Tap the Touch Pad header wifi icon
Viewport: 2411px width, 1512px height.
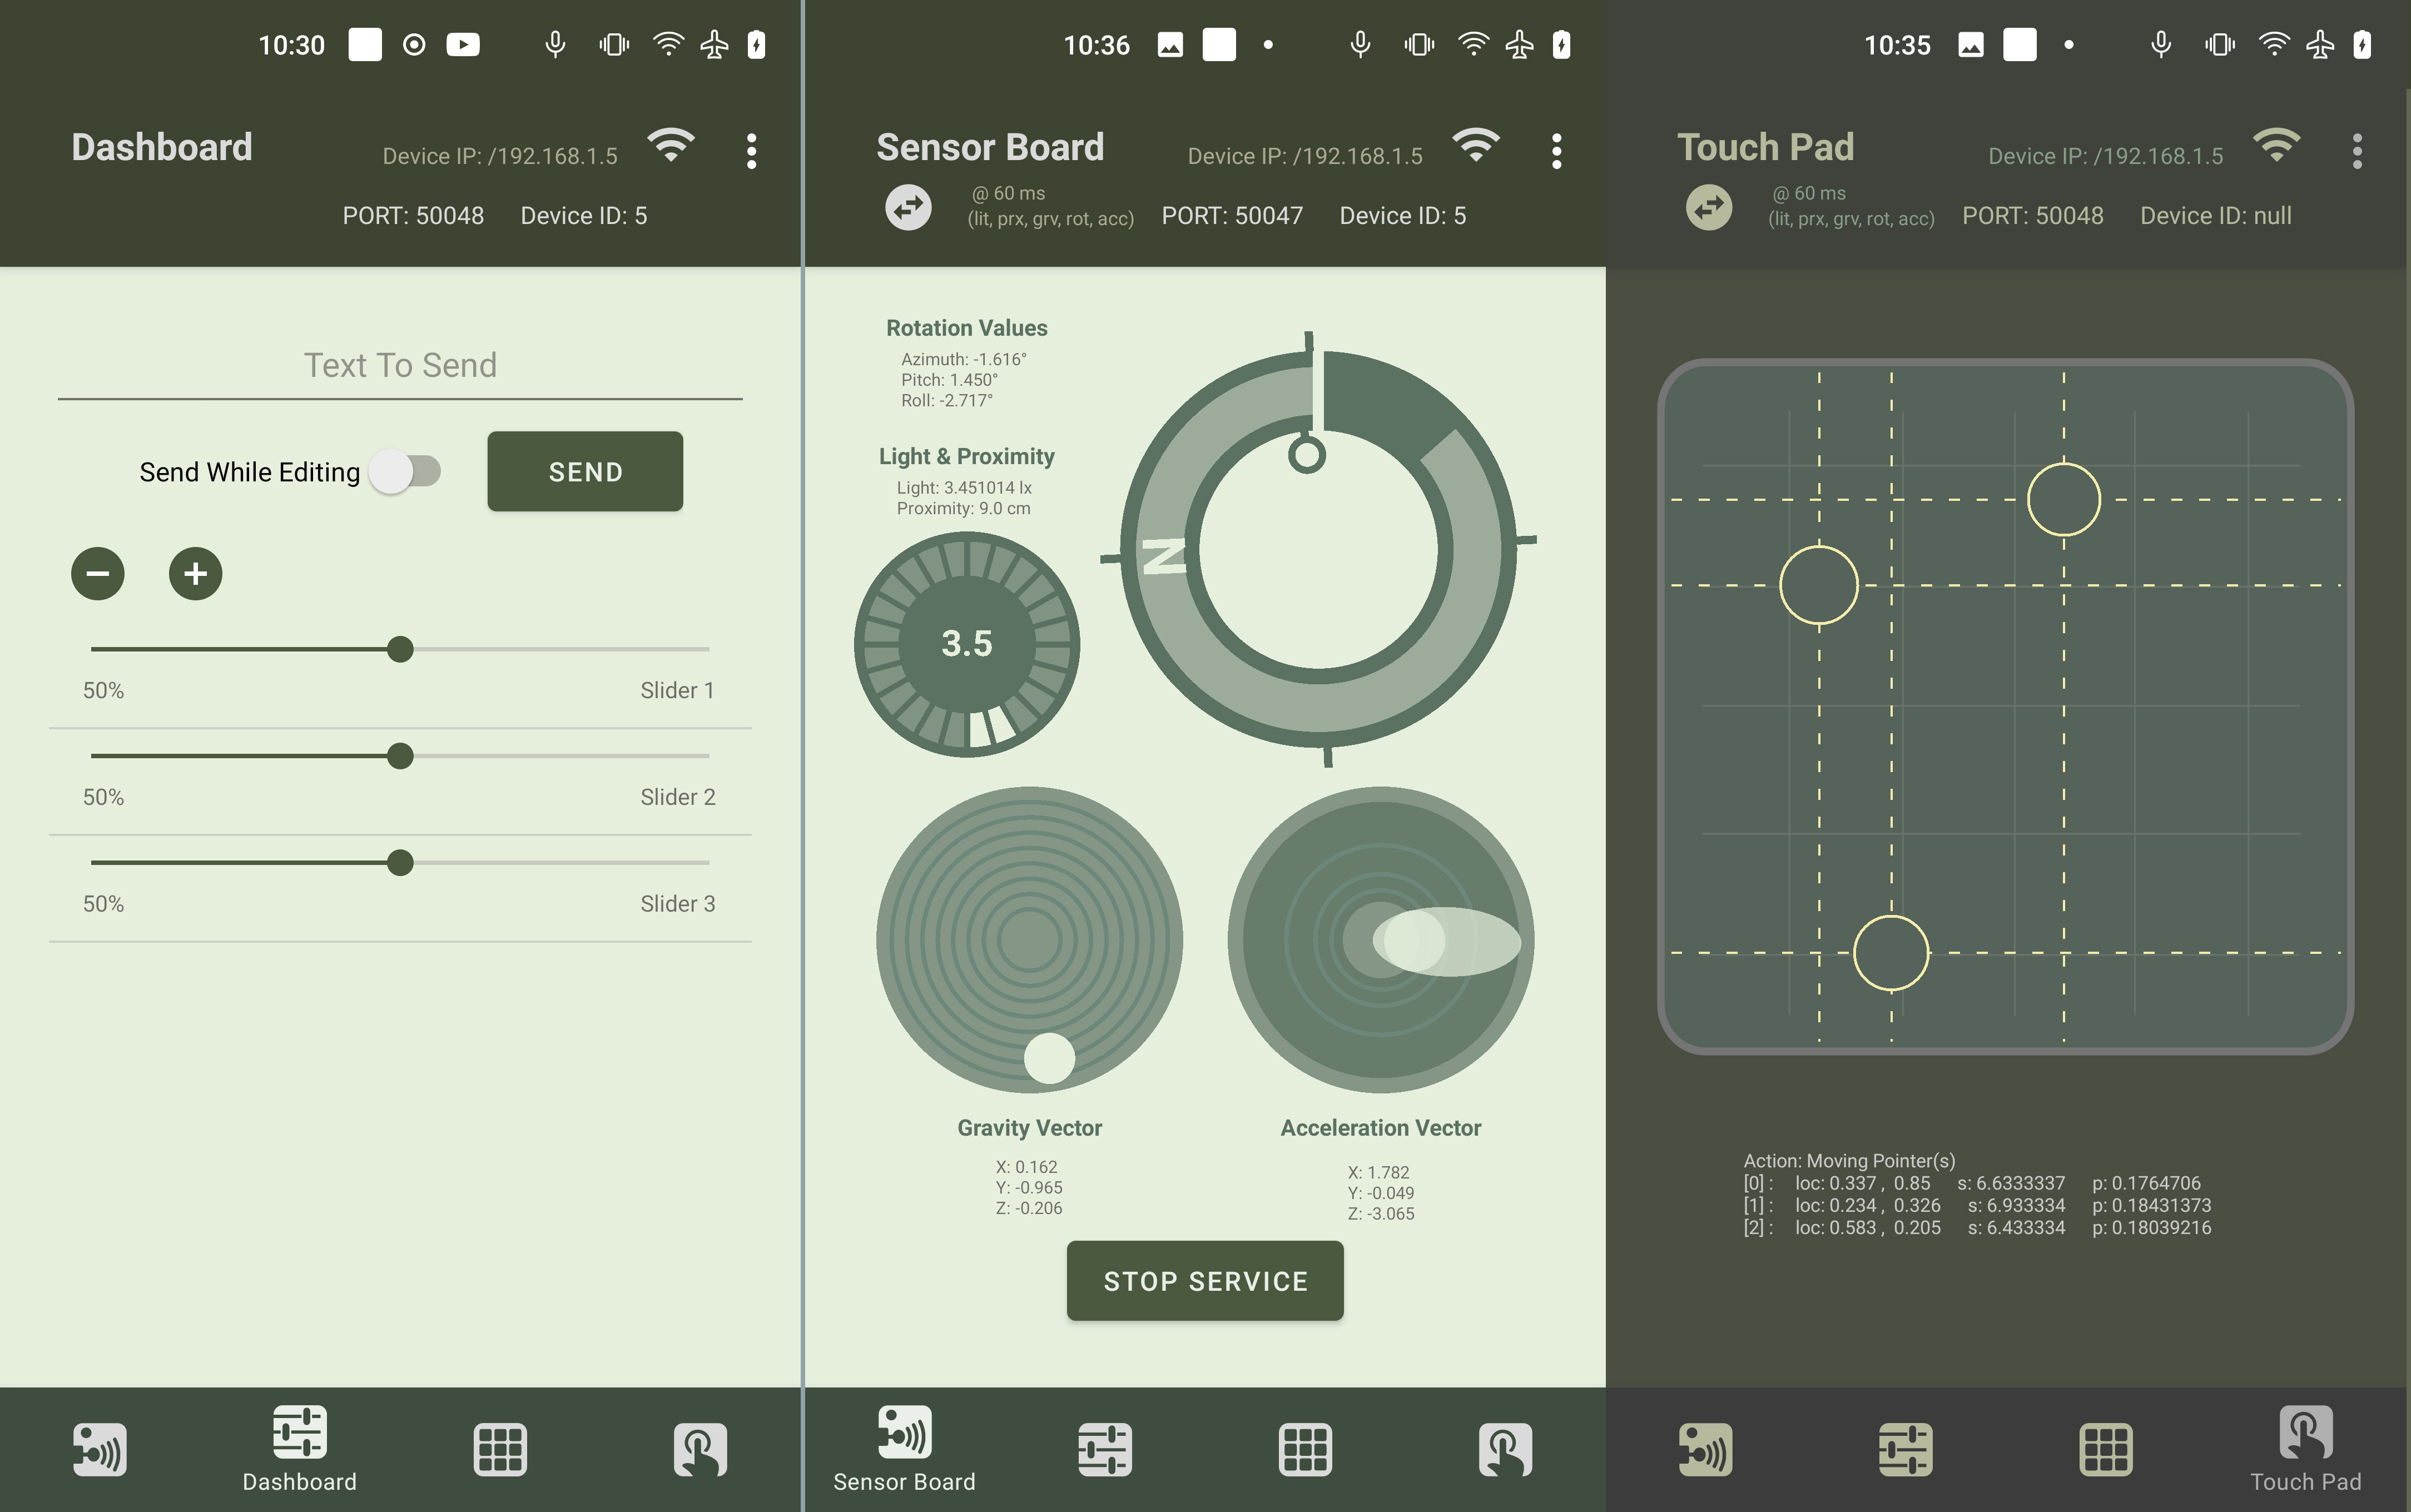tap(2277, 146)
